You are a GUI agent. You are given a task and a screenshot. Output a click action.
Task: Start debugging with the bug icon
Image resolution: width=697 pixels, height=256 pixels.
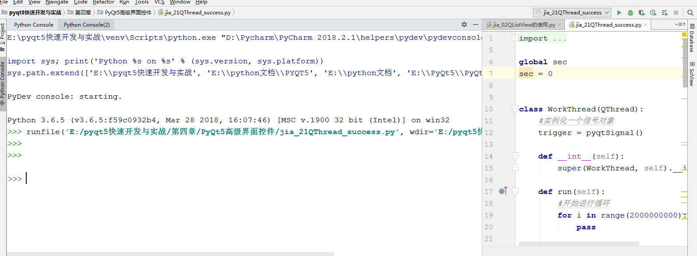[630, 13]
